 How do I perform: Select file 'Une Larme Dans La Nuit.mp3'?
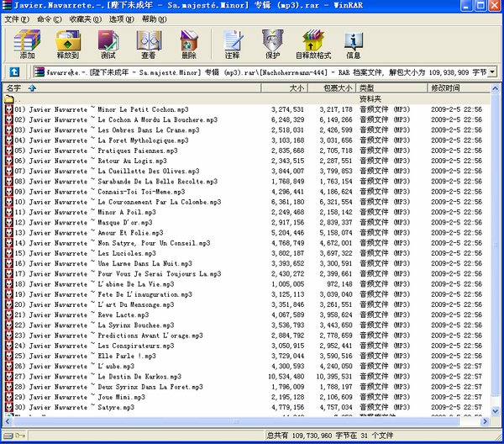click(103, 264)
